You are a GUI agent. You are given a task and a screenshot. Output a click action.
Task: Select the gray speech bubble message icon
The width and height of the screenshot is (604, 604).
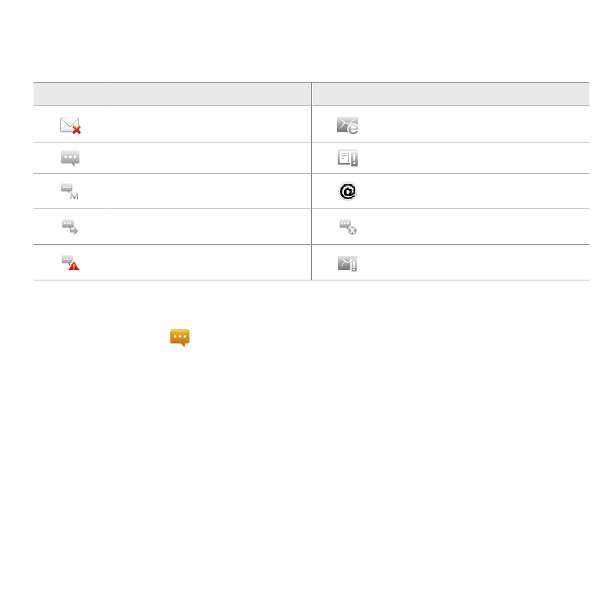70,158
